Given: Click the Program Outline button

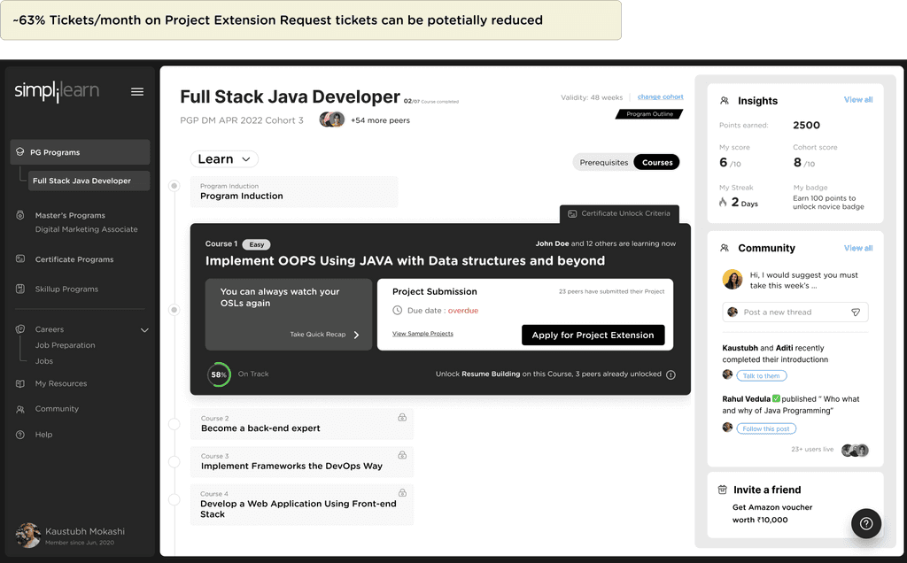Looking at the screenshot, I should 649,114.
